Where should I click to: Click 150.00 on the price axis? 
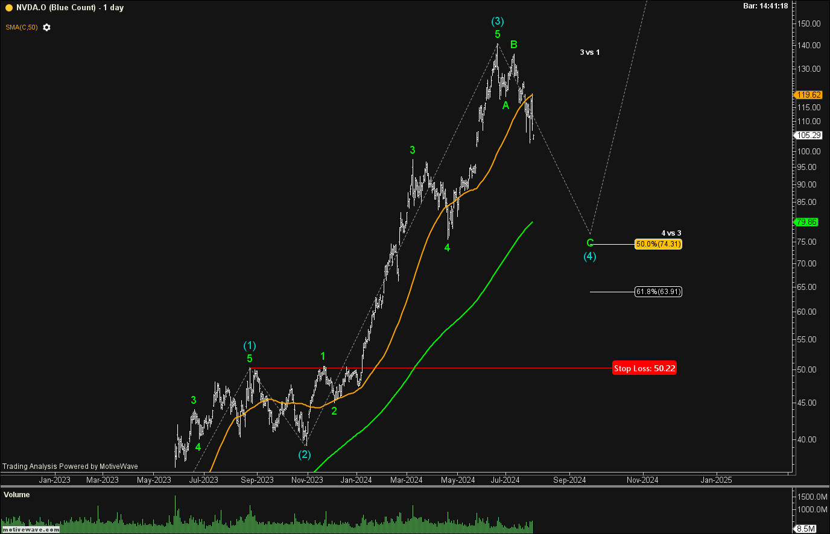pyautogui.click(x=809, y=24)
